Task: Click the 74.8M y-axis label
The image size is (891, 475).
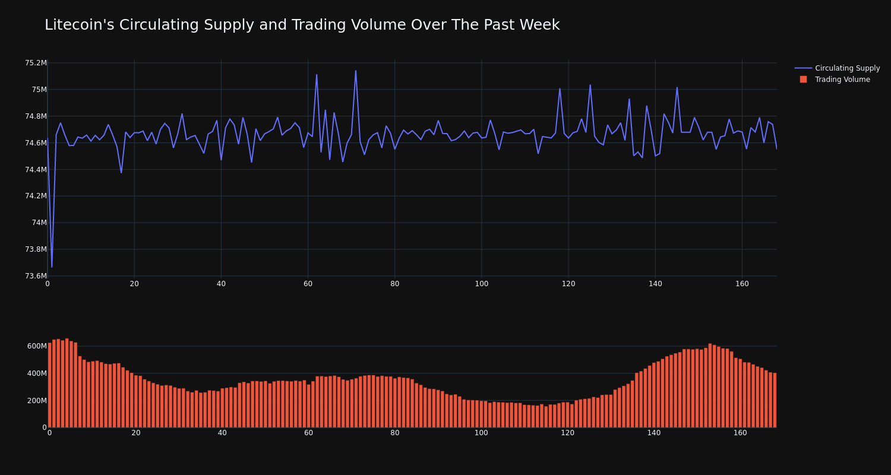Action: 36,116
